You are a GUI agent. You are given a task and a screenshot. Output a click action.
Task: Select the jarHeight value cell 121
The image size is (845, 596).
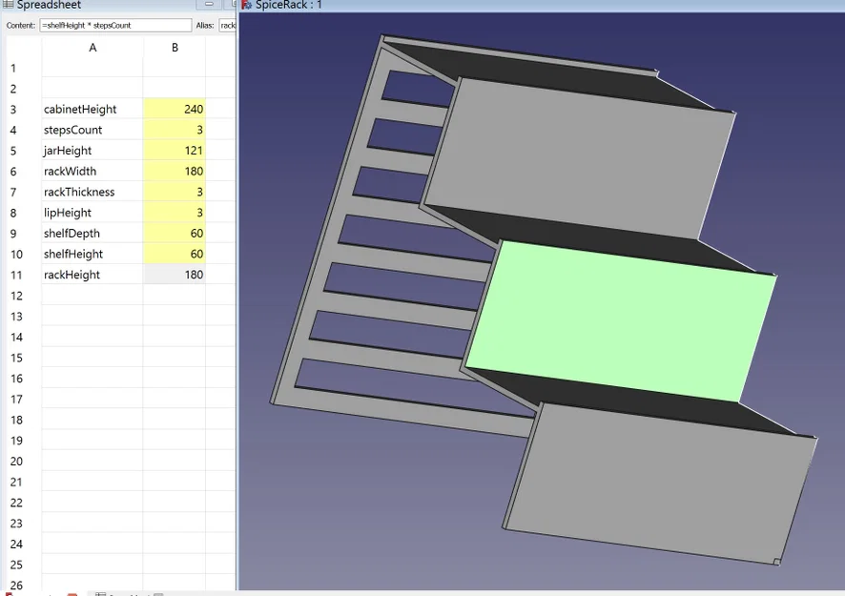click(x=175, y=151)
